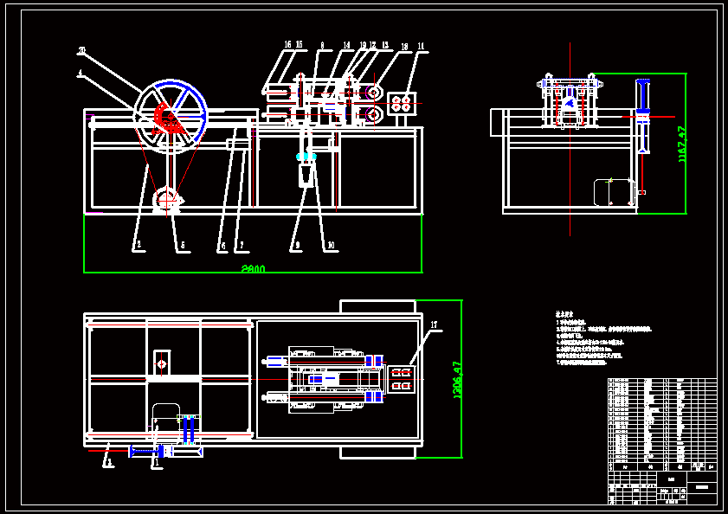Click part callout number 9
Image resolution: width=728 pixels, height=514 pixels.
pyautogui.click(x=297, y=245)
